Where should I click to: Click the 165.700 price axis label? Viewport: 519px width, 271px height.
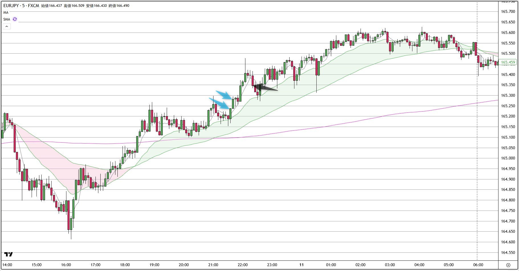(x=508, y=12)
